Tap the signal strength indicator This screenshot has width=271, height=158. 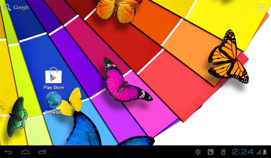pos(258,152)
